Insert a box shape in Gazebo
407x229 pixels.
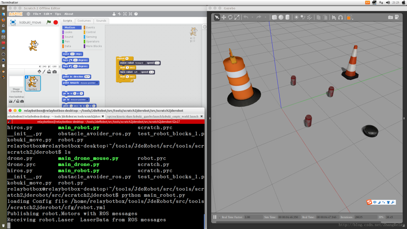(274, 17)
